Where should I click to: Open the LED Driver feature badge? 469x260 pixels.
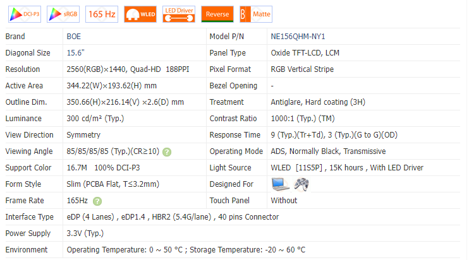tap(179, 13)
